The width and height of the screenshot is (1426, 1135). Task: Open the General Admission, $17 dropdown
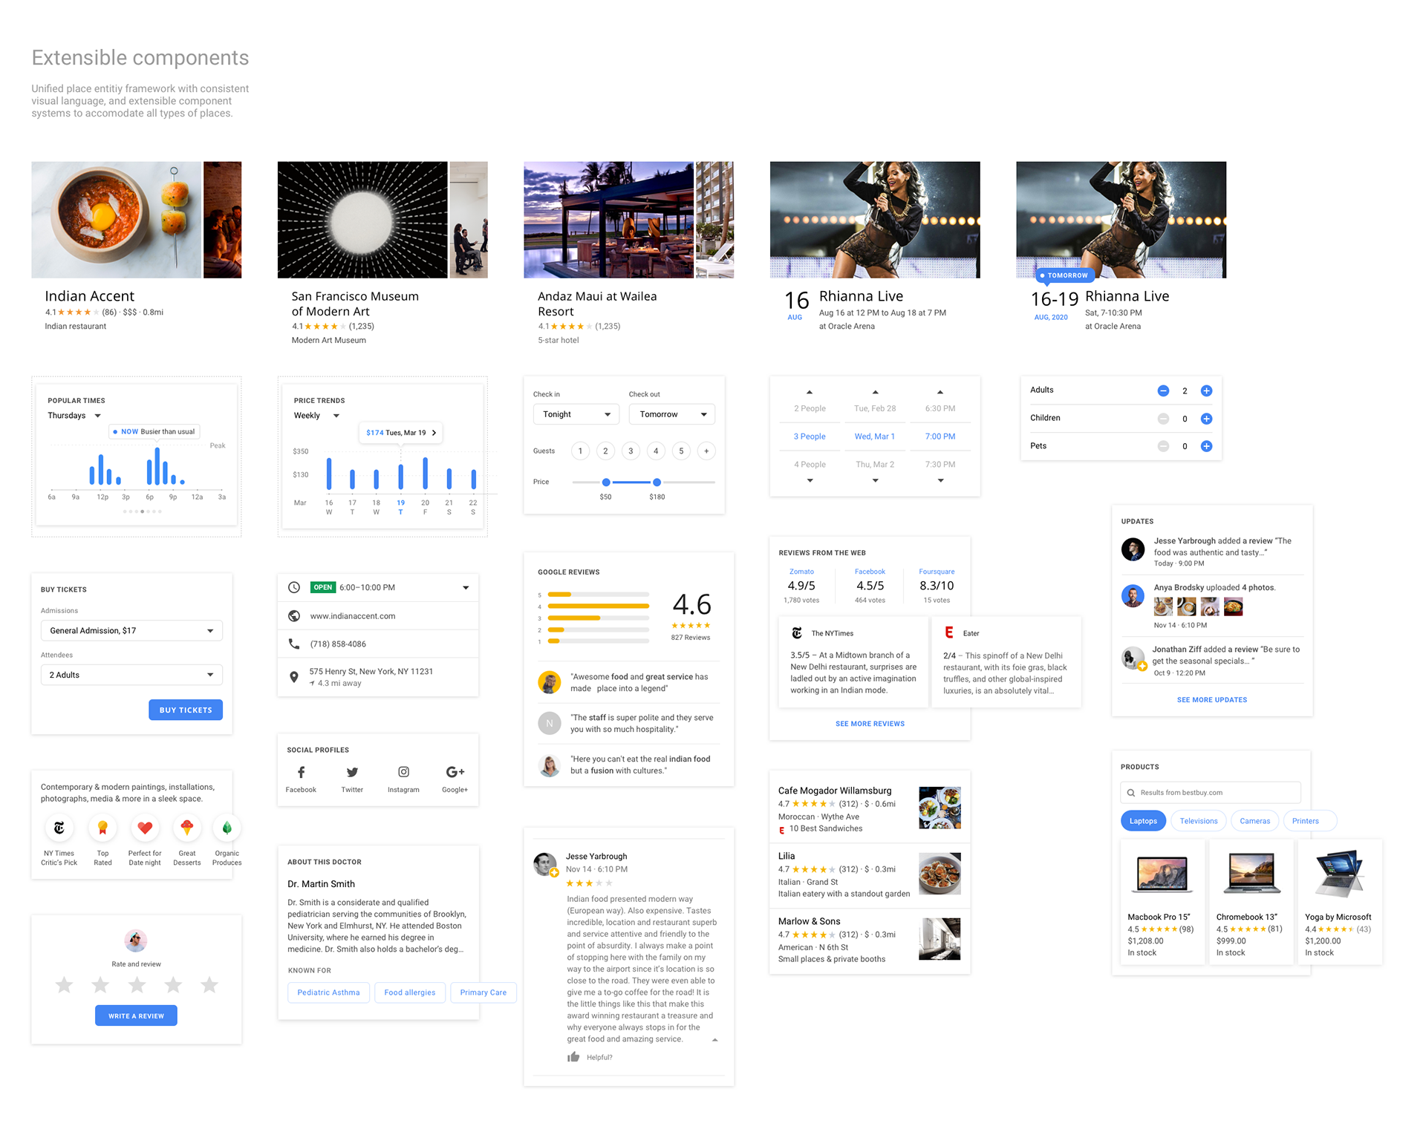pyautogui.click(x=131, y=630)
